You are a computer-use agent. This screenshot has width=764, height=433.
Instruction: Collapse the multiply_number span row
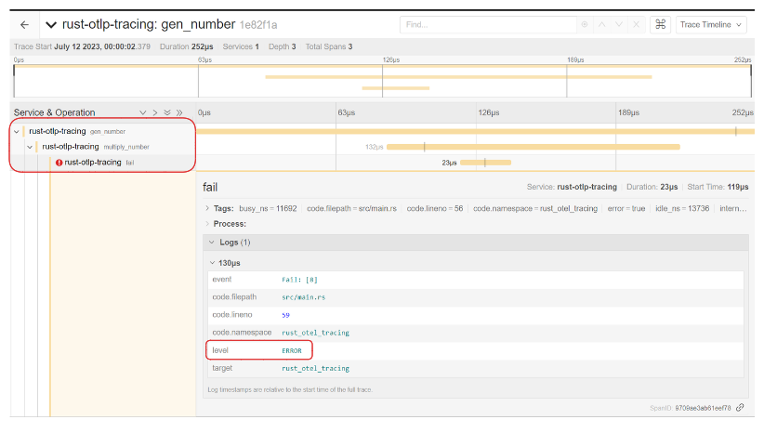point(30,147)
